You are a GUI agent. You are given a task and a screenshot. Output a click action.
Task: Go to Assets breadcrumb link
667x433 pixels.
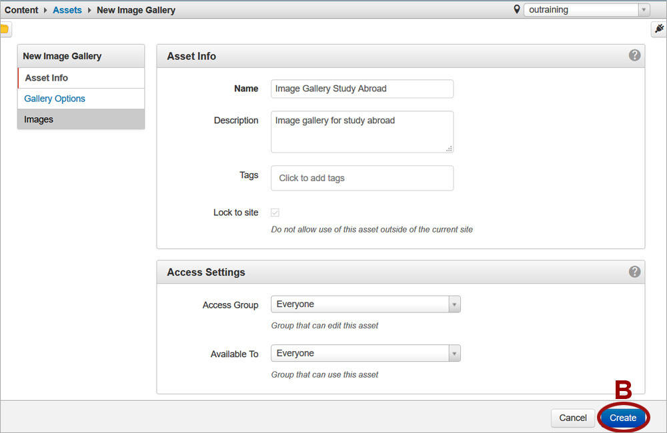(x=67, y=10)
